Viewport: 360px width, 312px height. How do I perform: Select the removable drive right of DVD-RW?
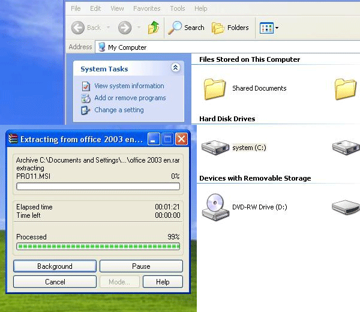(346, 207)
